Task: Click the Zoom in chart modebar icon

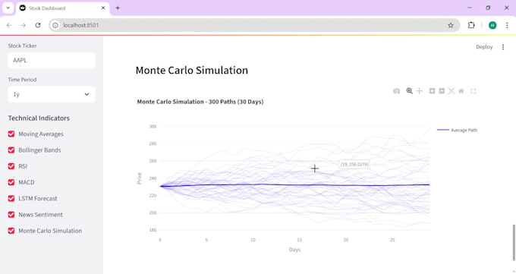Action: coord(432,91)
